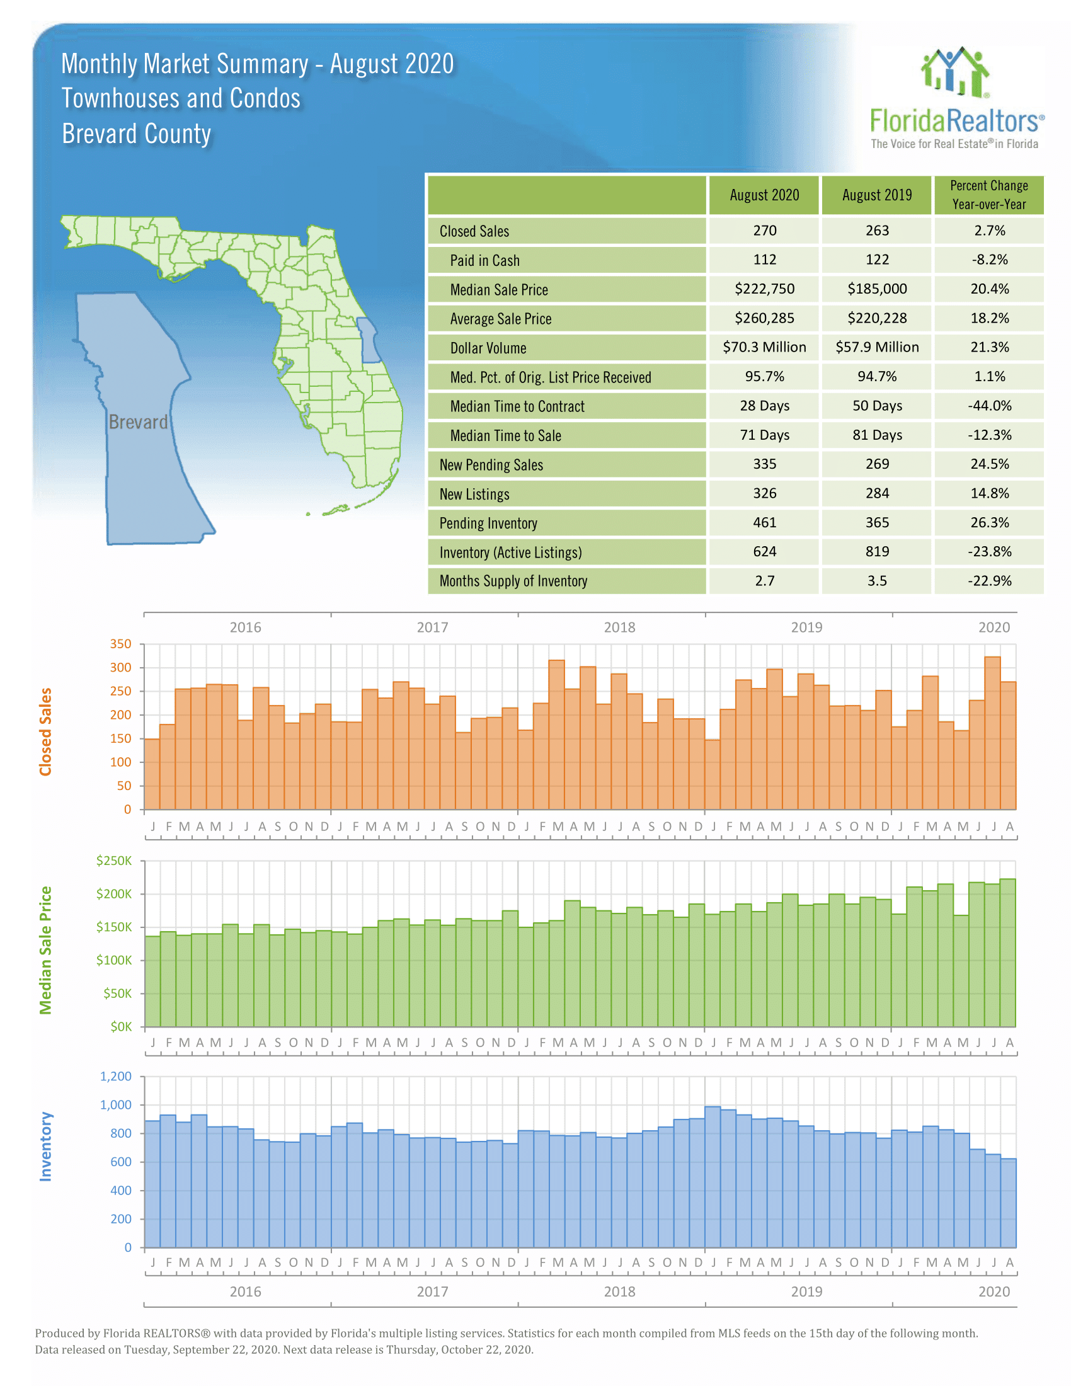1071x1386 pixels.
Task: Click the 'Median Time to Contract' label
Action: (517, 406)
